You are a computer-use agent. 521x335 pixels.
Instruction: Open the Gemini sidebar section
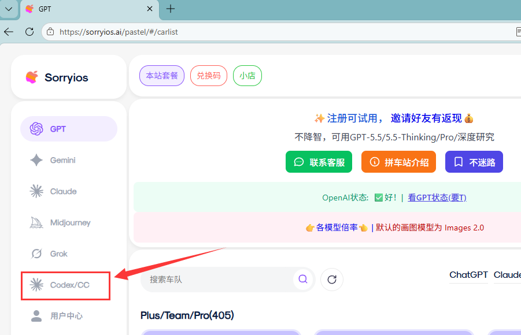69,160
